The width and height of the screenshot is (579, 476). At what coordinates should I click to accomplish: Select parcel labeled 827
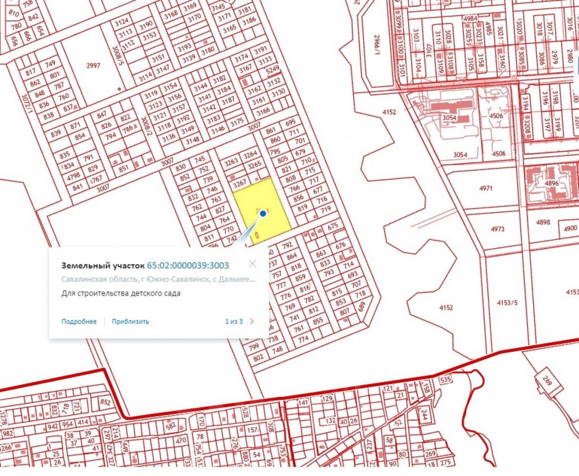pyautogui.click(x=220, y=209)
